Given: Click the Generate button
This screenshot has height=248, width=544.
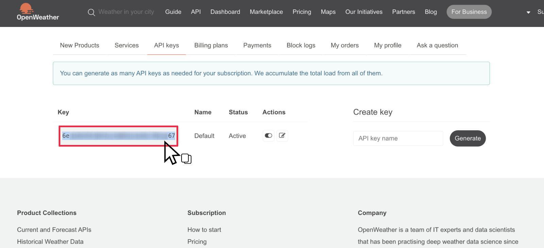Looking at the screenshot, I should (x=468, y=138).
